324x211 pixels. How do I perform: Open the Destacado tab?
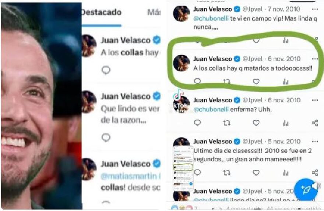coord(102,13)
